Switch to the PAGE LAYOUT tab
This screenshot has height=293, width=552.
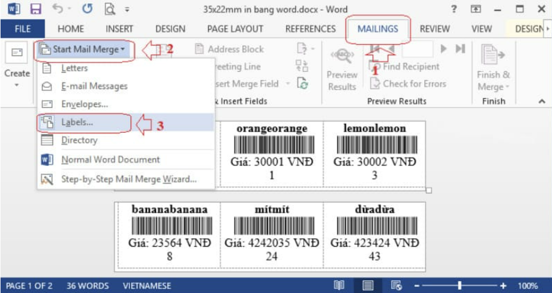click(235, 29)
